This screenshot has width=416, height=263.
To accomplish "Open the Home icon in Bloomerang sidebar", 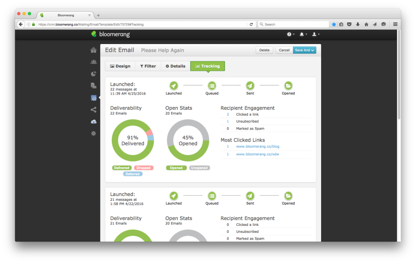I will tap(94, 50).
